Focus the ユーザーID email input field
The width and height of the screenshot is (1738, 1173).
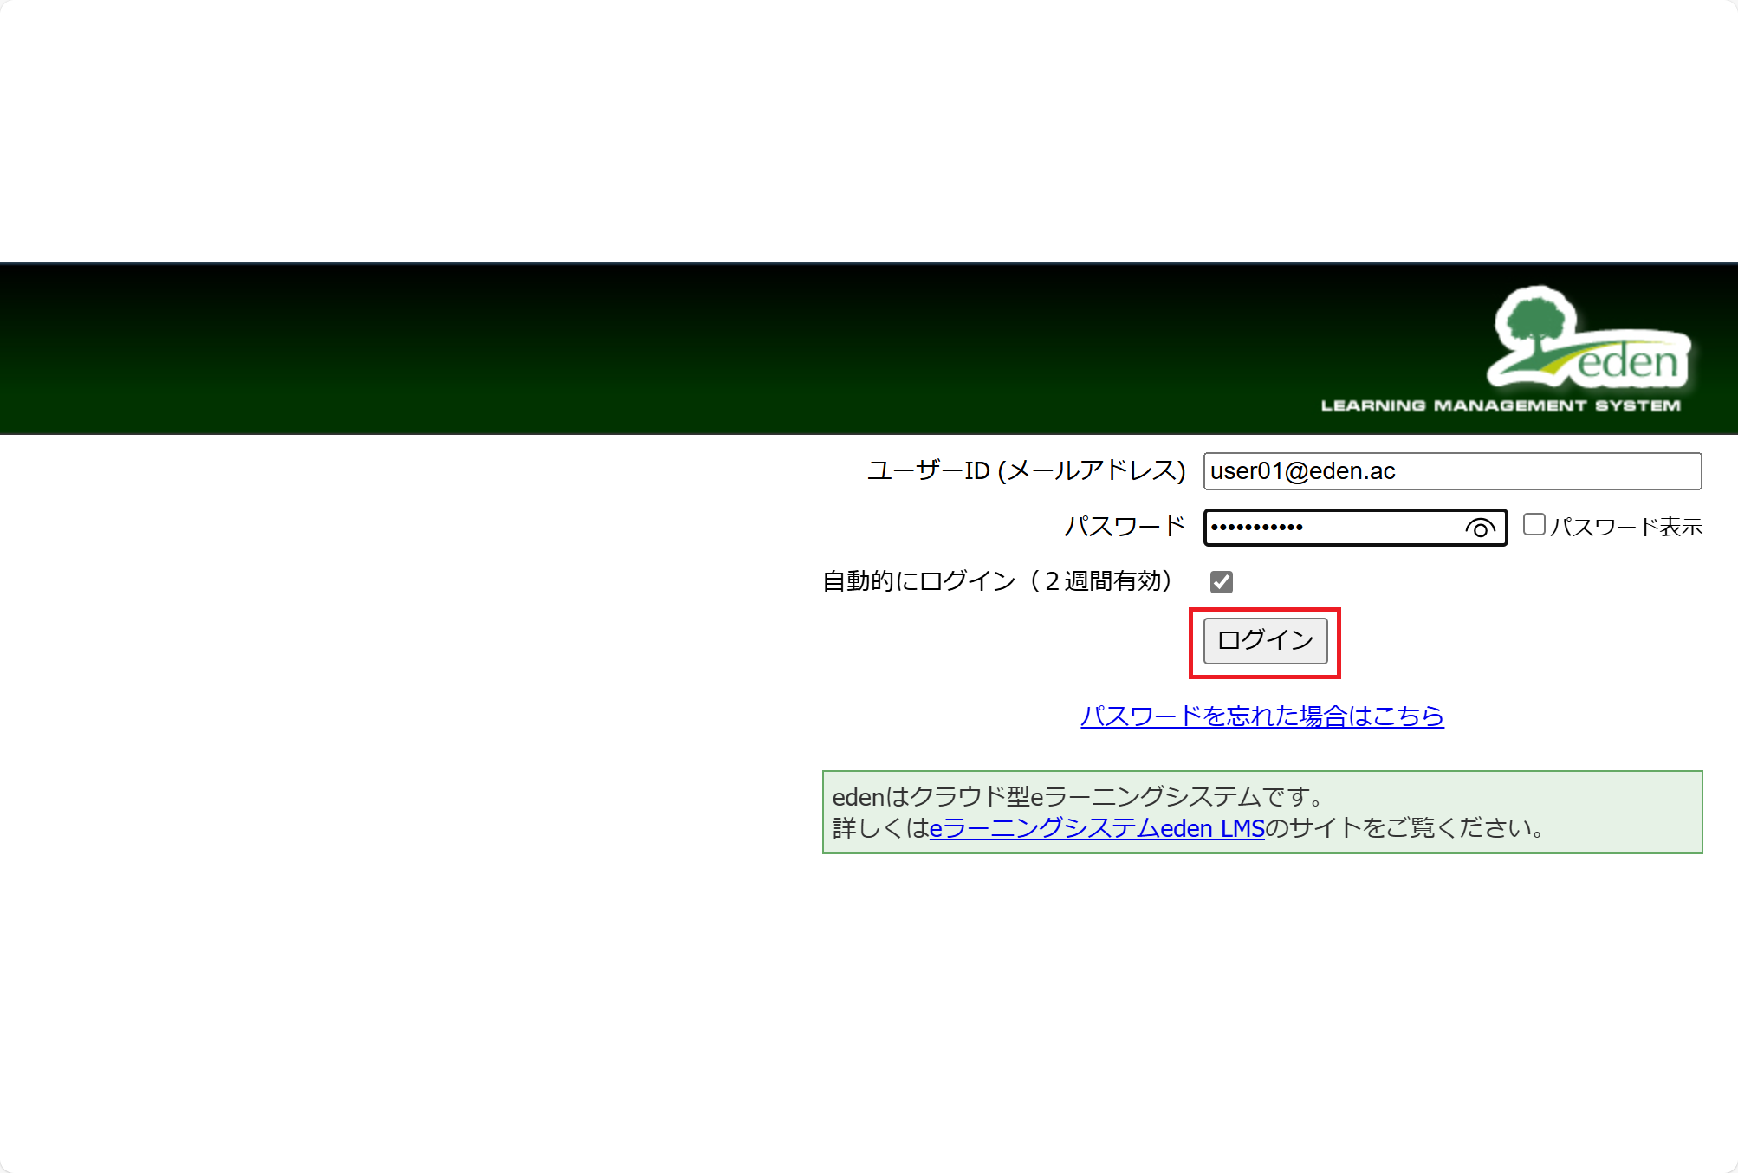[1452, 471]
